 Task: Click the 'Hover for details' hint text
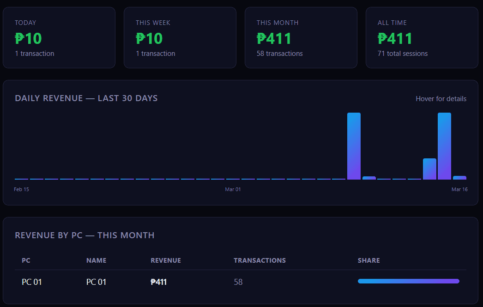(x=441, y=99)
